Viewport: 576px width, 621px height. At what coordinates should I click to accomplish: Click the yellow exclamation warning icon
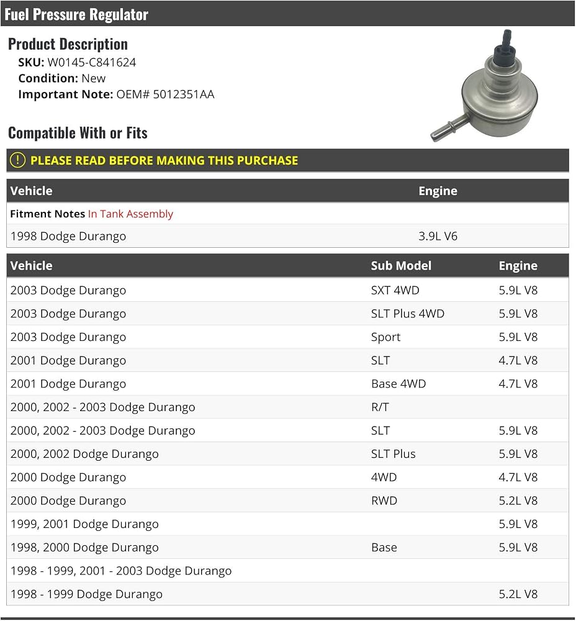17,160
